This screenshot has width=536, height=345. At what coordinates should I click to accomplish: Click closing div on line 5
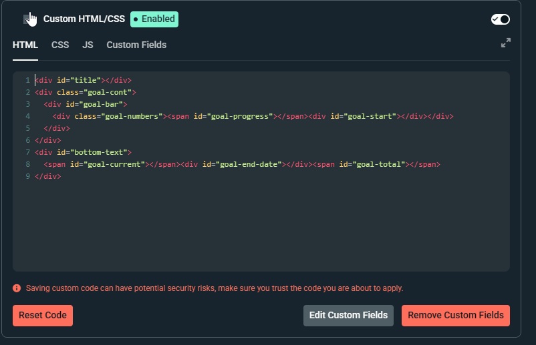click(57, 128)
